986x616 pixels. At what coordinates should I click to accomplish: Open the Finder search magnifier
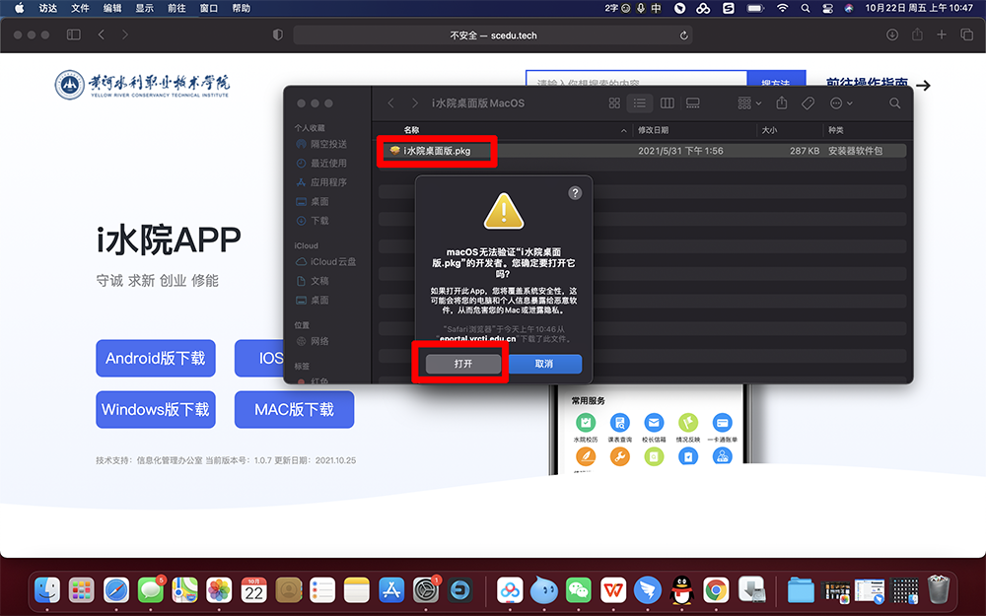[895, 103]
